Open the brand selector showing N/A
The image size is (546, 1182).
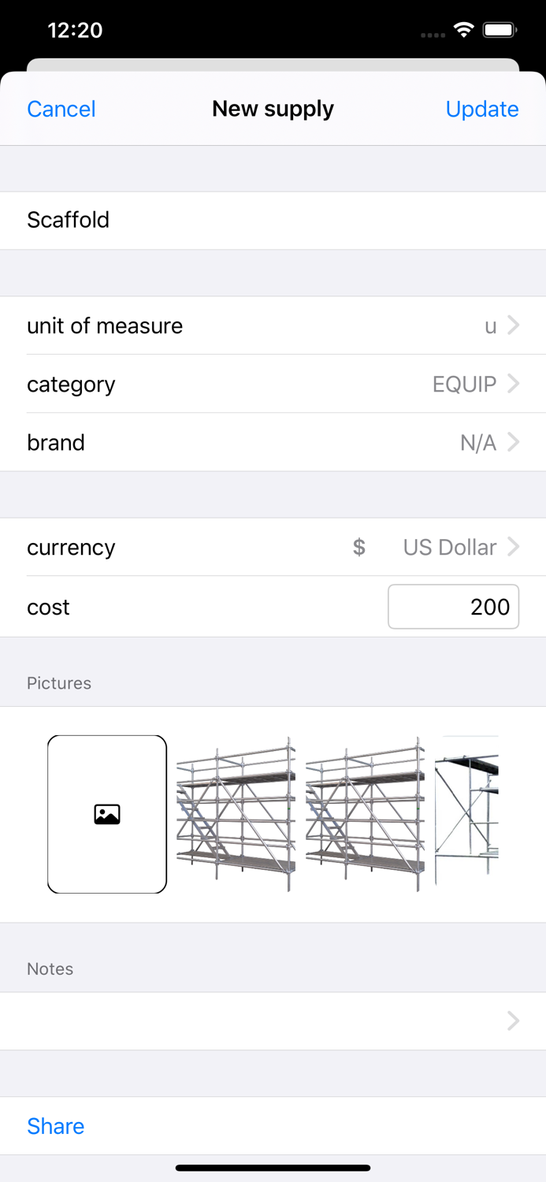coord(273,442)
